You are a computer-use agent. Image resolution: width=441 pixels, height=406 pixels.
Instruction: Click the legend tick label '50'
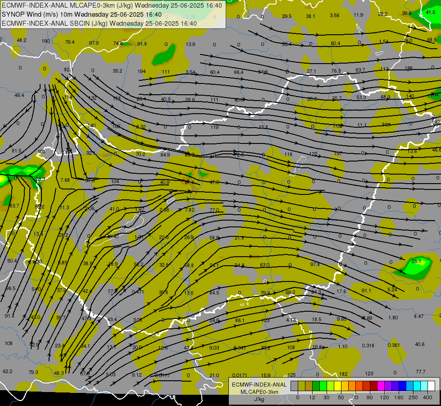341,397
